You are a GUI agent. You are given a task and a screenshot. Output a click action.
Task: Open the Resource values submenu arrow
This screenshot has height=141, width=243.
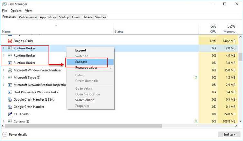point(111,67)
